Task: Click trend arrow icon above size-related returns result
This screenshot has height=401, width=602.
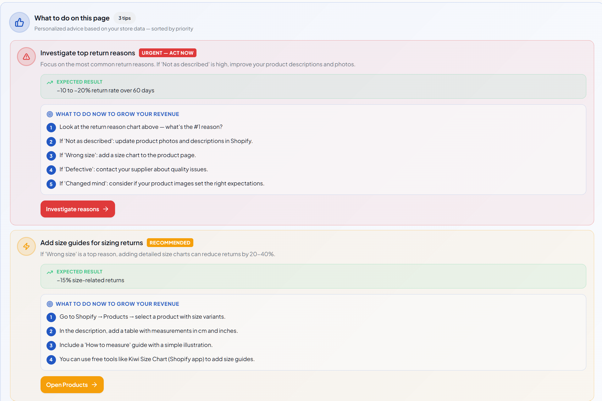Action: pos(50,272)
